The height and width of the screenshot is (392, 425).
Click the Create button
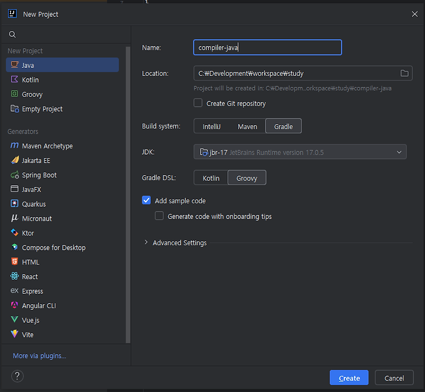349,378
